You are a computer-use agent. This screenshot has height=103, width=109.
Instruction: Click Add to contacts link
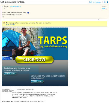click(x=16, y=7)
